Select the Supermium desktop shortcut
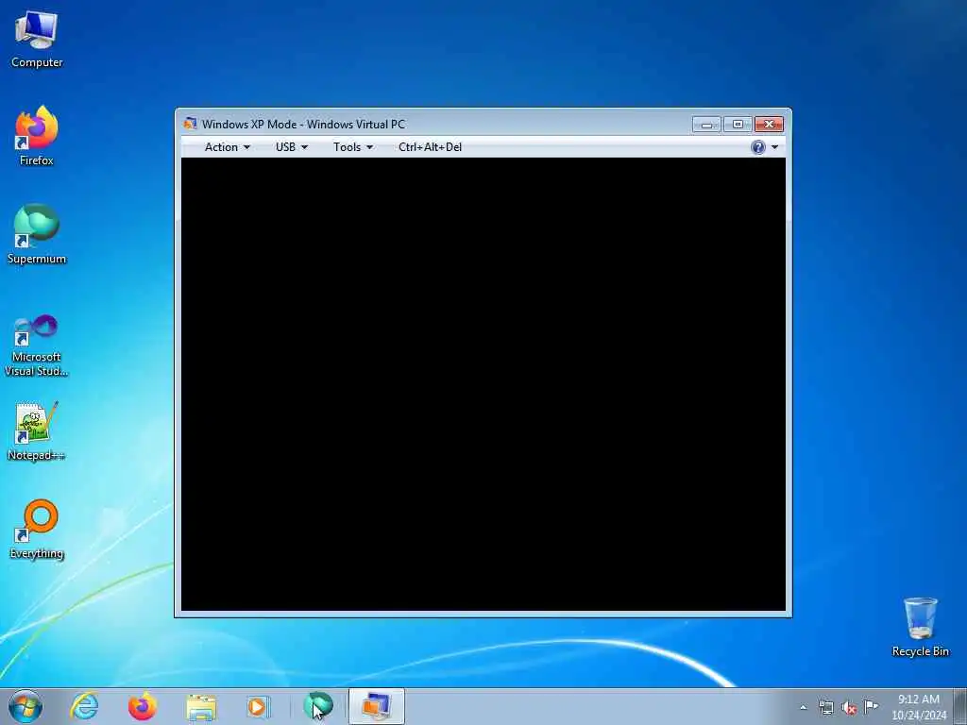Screen dimensions: 967x725 pyautogui.click(x=37, y=234)
